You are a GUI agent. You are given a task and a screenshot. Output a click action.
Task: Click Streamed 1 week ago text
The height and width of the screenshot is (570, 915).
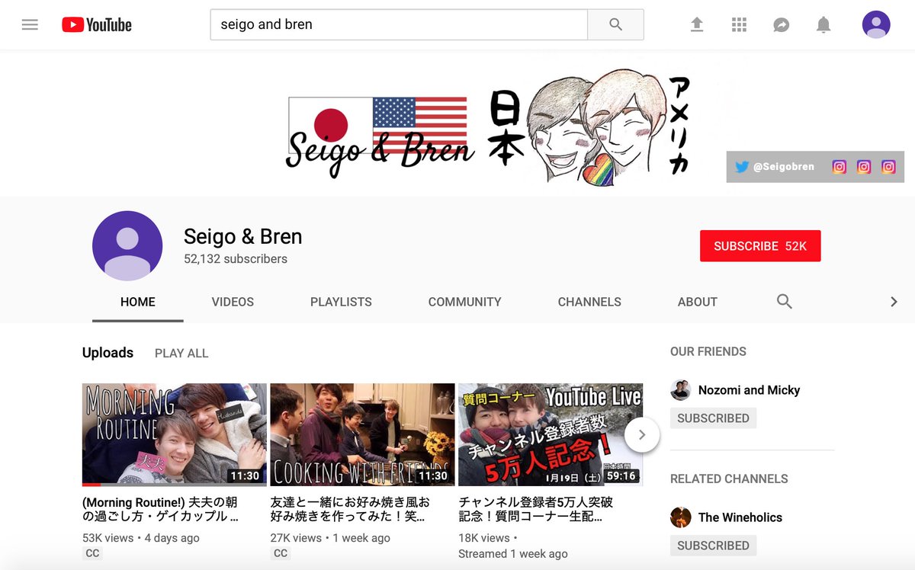[x=513, y=554]
